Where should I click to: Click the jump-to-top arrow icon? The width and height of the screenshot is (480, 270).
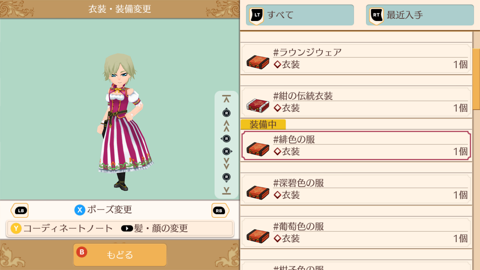(x=226, y=99)
